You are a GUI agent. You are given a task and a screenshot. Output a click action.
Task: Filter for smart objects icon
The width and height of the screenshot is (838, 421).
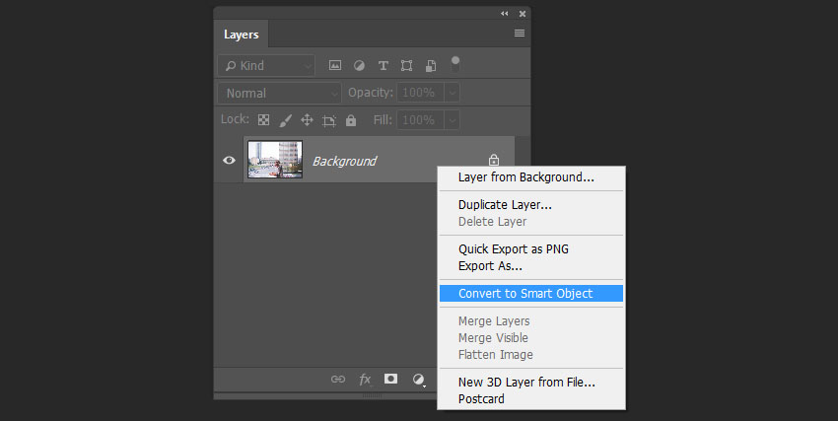(431, 65)
